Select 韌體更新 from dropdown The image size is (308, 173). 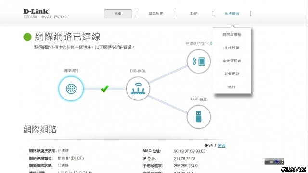[232, 74]
